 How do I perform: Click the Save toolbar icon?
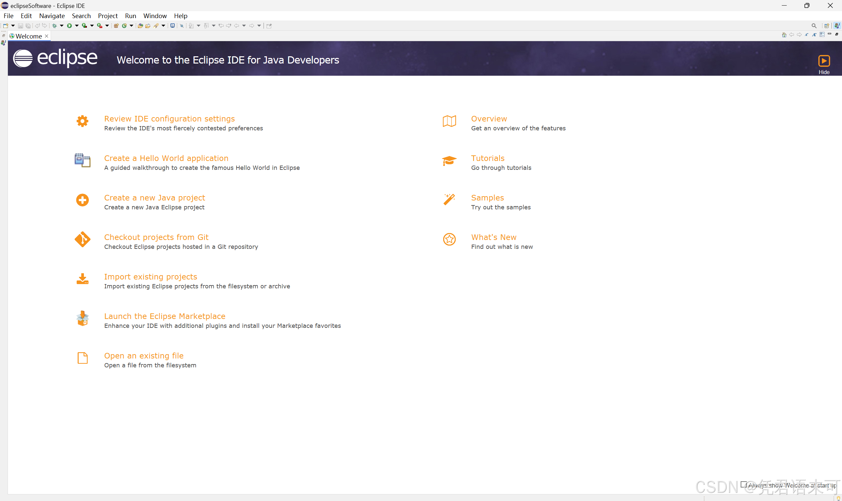(20, 26)
